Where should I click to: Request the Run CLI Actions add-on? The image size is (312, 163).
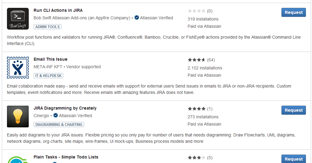(294, 12)
